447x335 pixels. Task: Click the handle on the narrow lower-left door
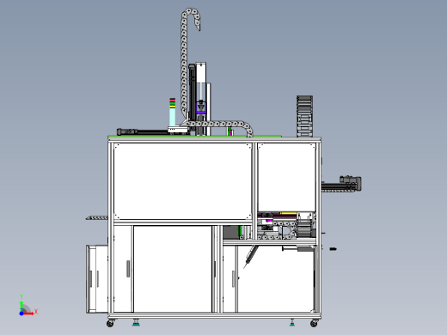coord(128,269)
